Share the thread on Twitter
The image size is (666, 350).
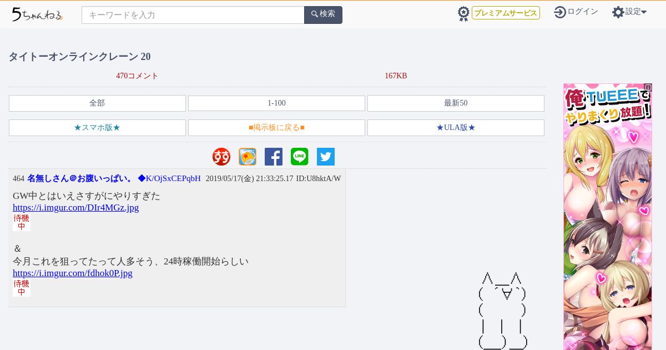click(x=326, y=157)
